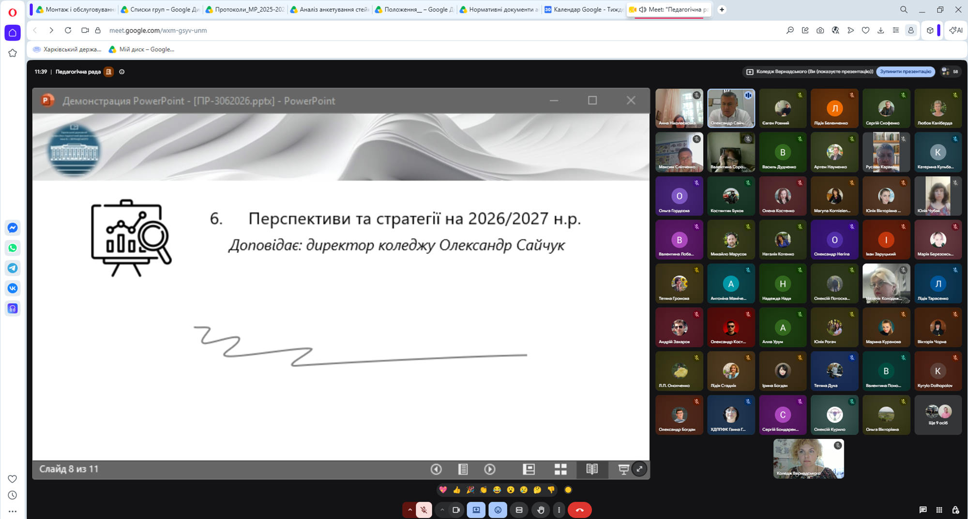
Task: Advance to next PowerPoint slide
Action: (490, 469)
